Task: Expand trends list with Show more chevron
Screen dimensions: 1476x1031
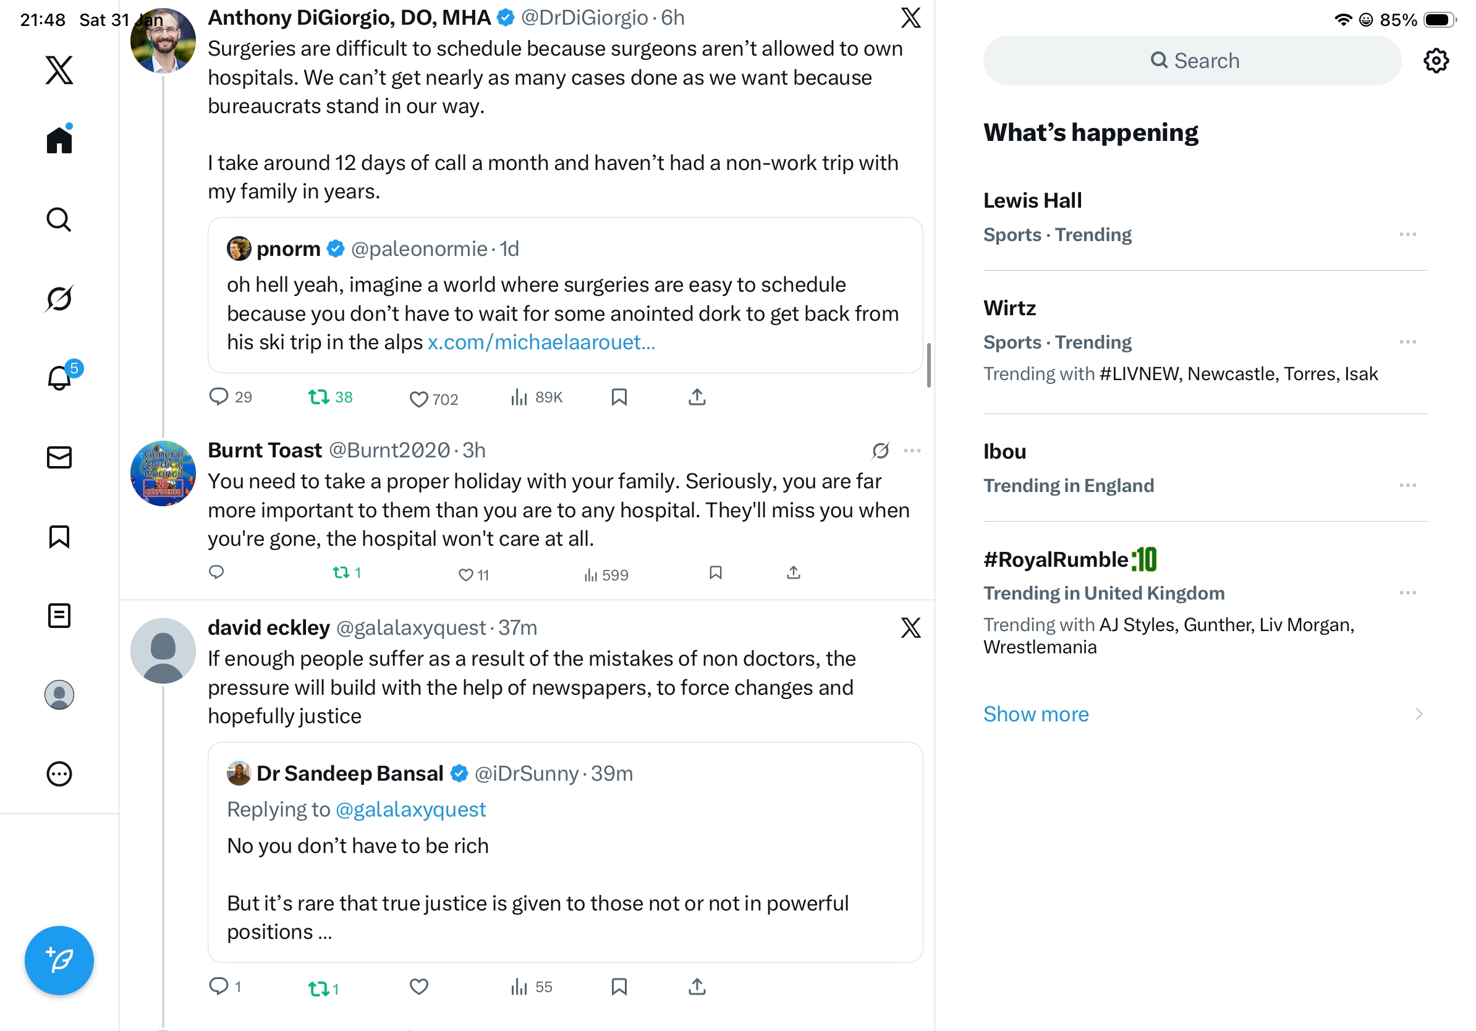Action: (x=1418, y=714)
